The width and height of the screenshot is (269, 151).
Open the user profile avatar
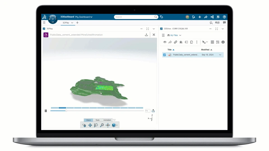pyautogui.click(x=187, y=17)
